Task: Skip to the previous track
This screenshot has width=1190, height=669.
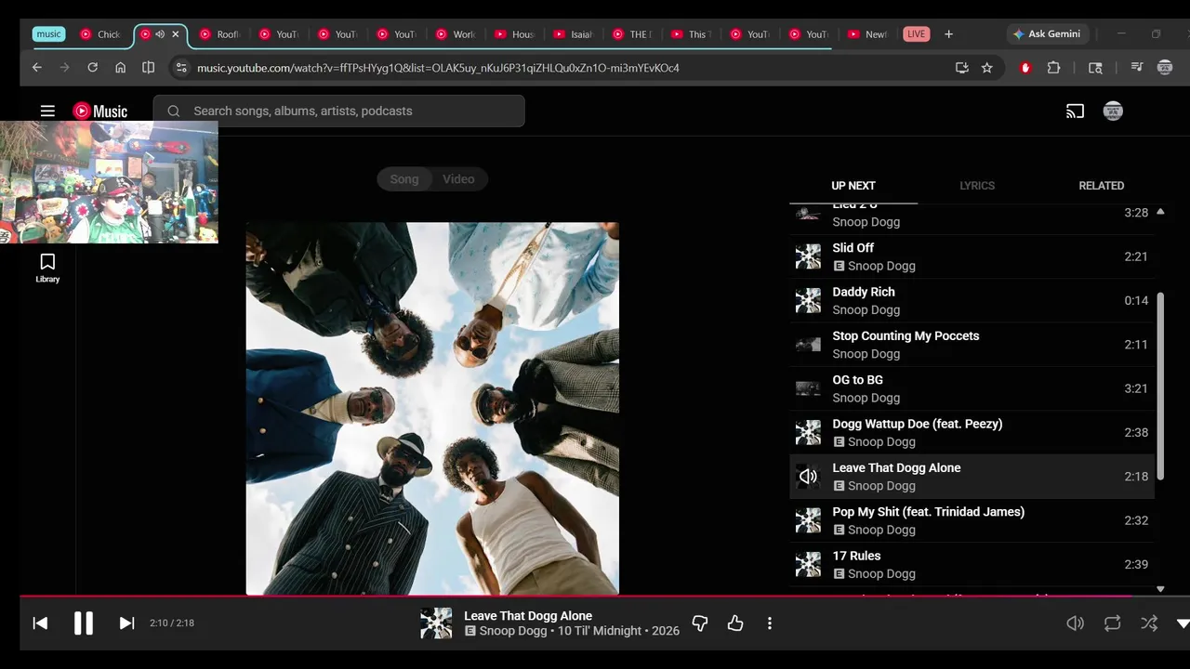Action: pos(40,623)
